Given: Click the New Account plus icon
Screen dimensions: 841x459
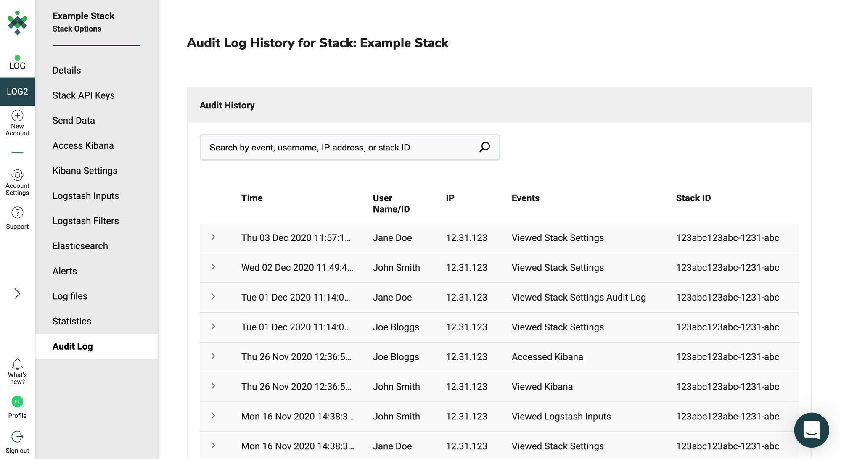Looking at the screenshot, I should pos(17,116).
